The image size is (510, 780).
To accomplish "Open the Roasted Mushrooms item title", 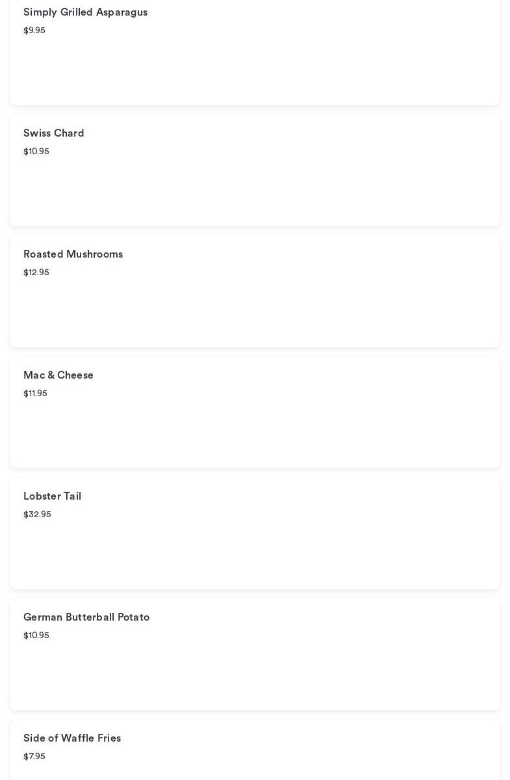I will tap(73, 254).
